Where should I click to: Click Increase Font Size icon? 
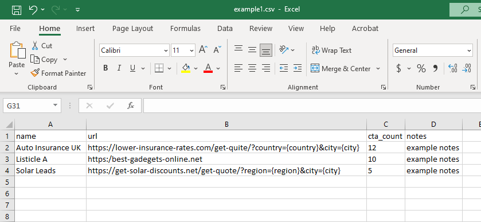point(204,50)
